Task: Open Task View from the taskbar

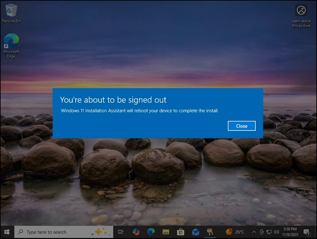Action: pyautogui.click(x=121, y=232)
